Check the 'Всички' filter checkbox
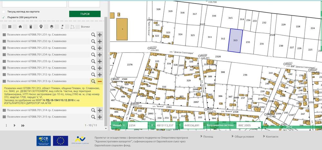Screen dimensions: 322x150 (x=78, y=27)
